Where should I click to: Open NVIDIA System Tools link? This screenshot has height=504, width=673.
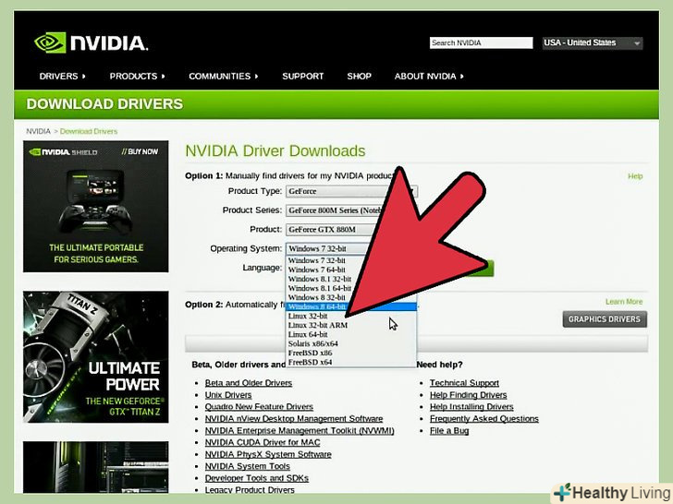pyautogui.click(x=248, y=466)
